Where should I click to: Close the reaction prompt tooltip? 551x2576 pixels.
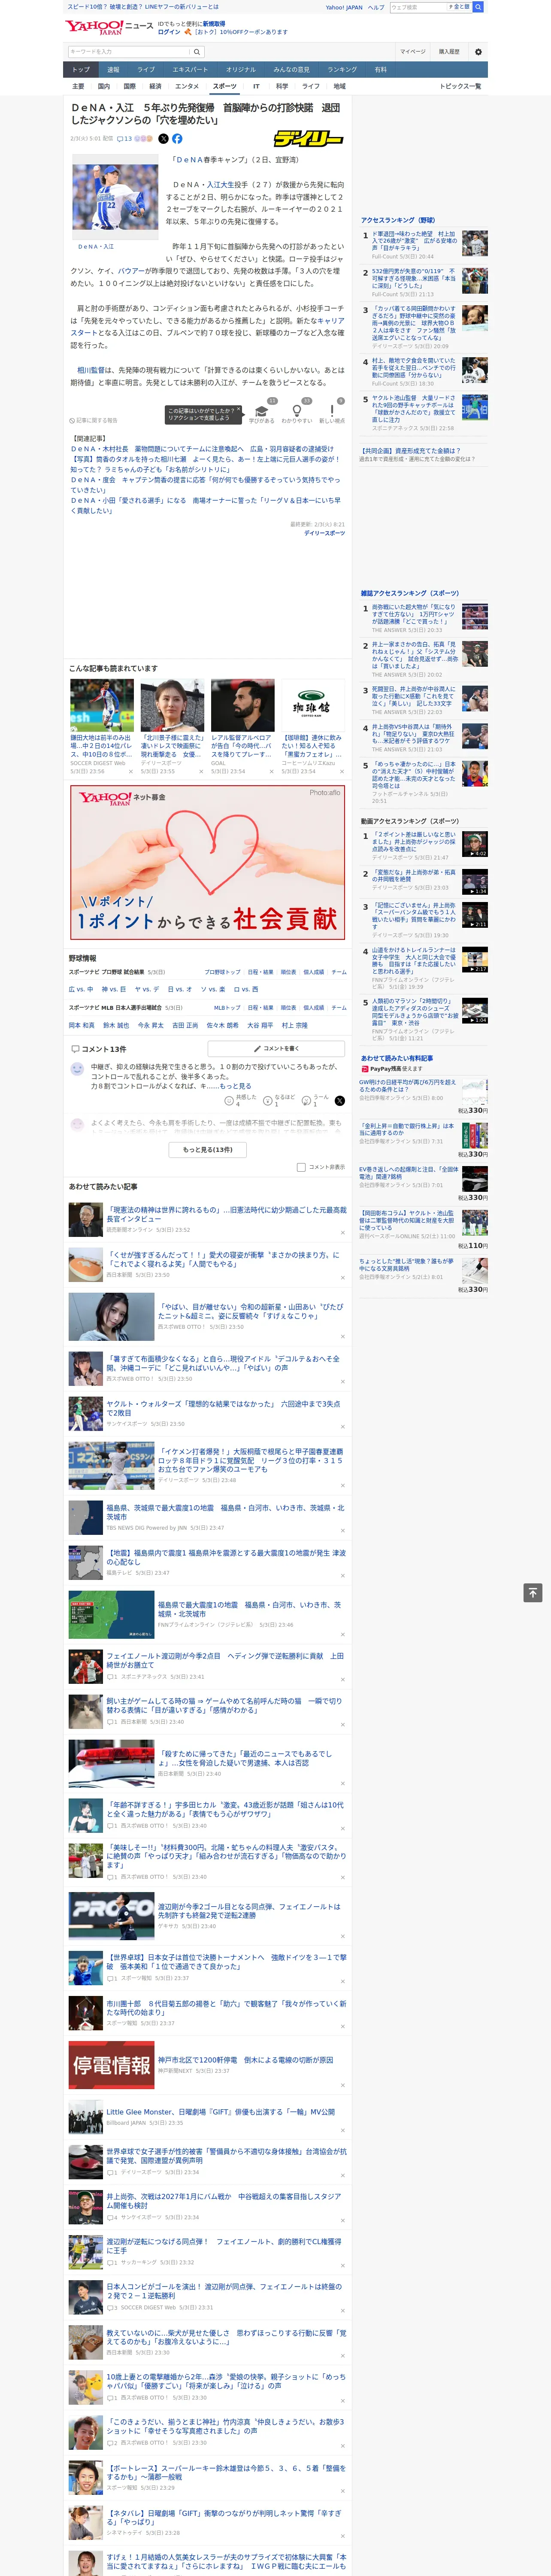tap(238, 410)
